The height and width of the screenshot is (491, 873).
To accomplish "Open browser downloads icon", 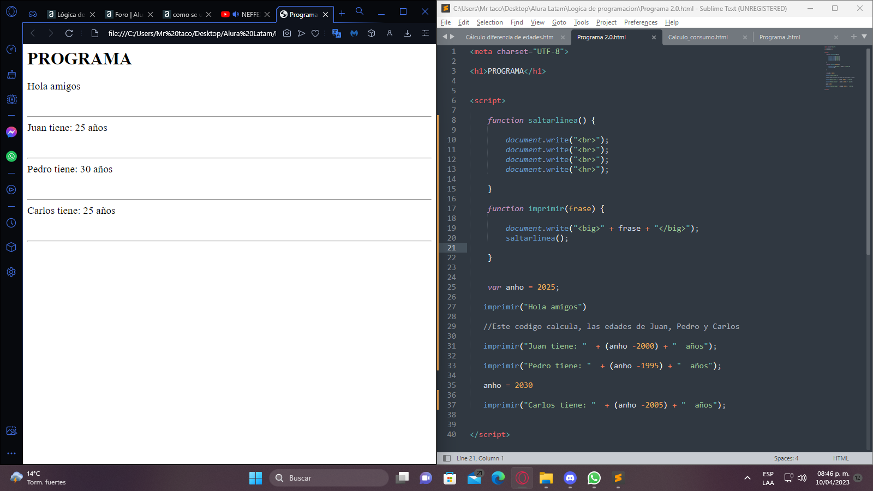I will coord(407,33).
